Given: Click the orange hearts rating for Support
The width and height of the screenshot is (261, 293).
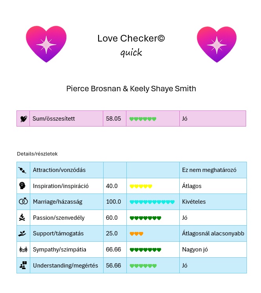Looking at the screenshot, I should point(136,234).
